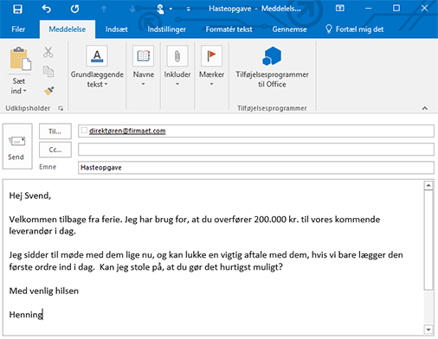Cut selection with scissors icon
The height and width of the screenshot is (339, 438).
(48, 52)
